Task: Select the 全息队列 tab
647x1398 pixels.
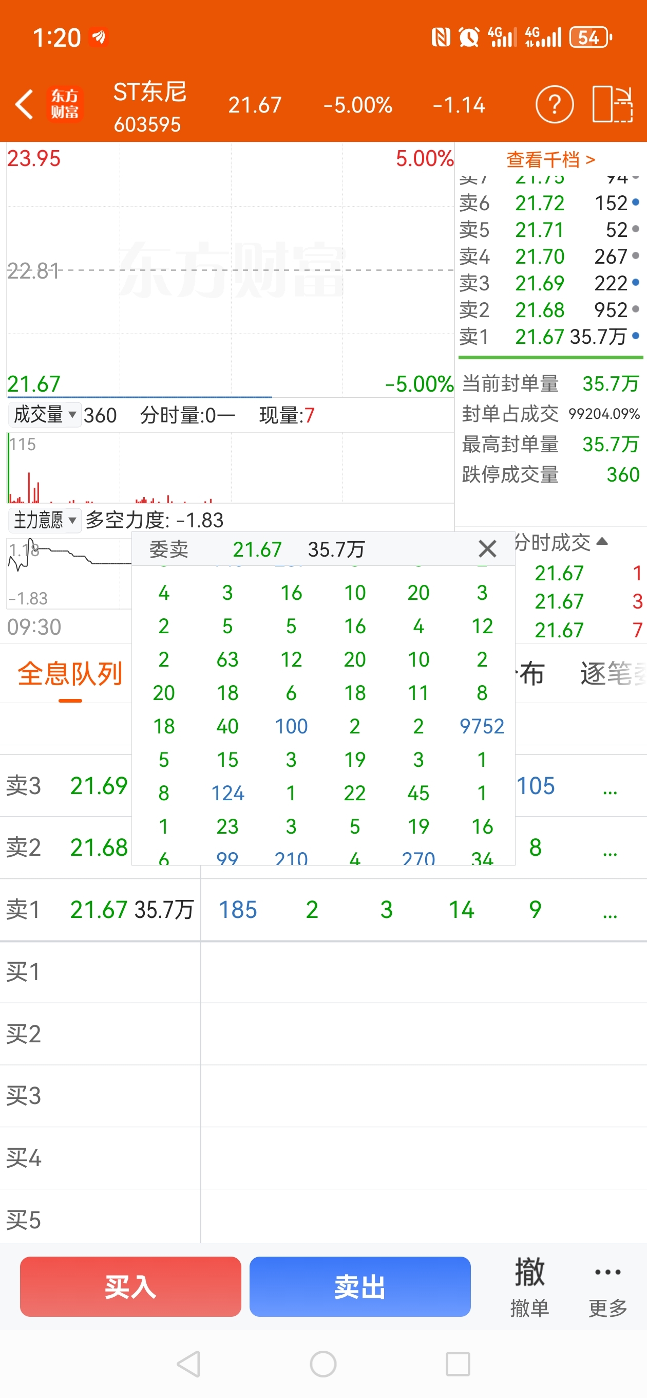Action: coord(70,673)
